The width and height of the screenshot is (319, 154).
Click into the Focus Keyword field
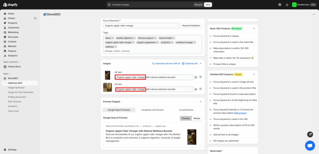tap(141, 26)
